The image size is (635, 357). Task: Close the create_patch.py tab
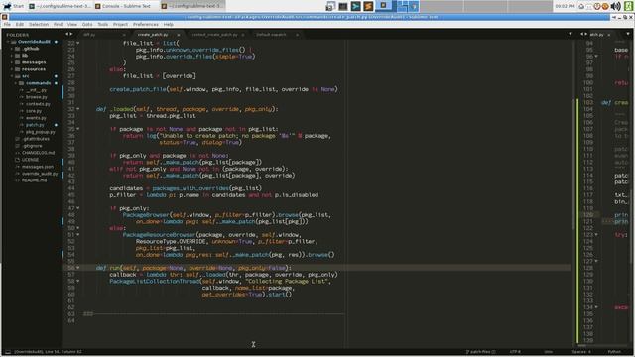point(179,35)
